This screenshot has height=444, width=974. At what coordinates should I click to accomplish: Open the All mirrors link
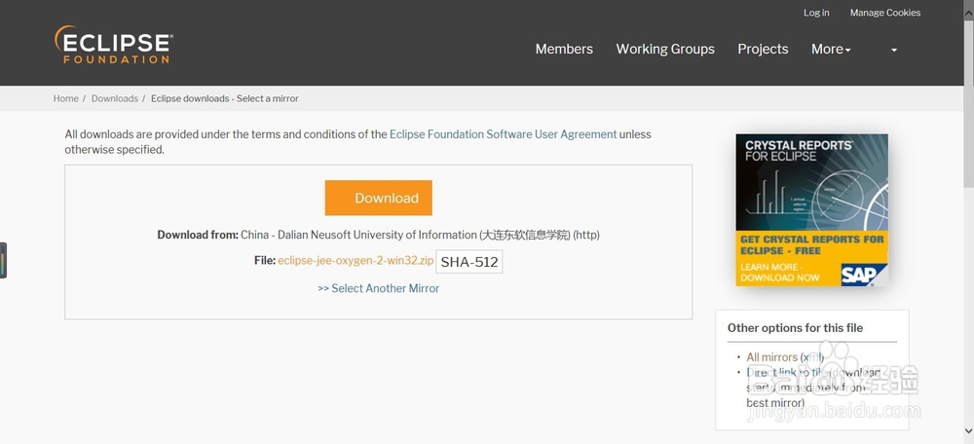pos(771,357)
